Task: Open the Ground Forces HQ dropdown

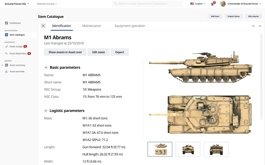Action: pos(17,4)
